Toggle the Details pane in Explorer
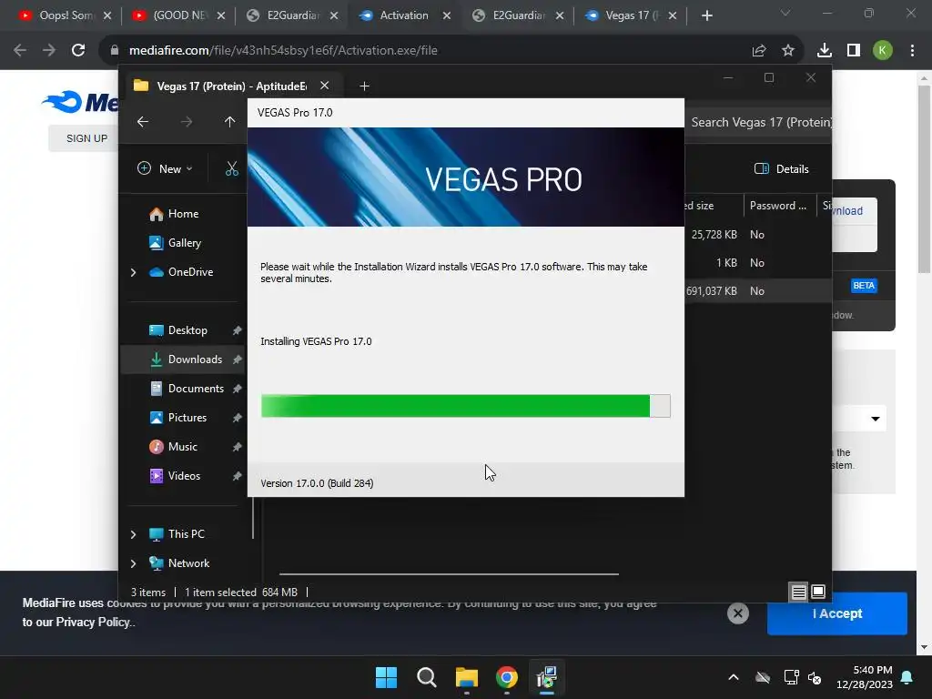 781,168
